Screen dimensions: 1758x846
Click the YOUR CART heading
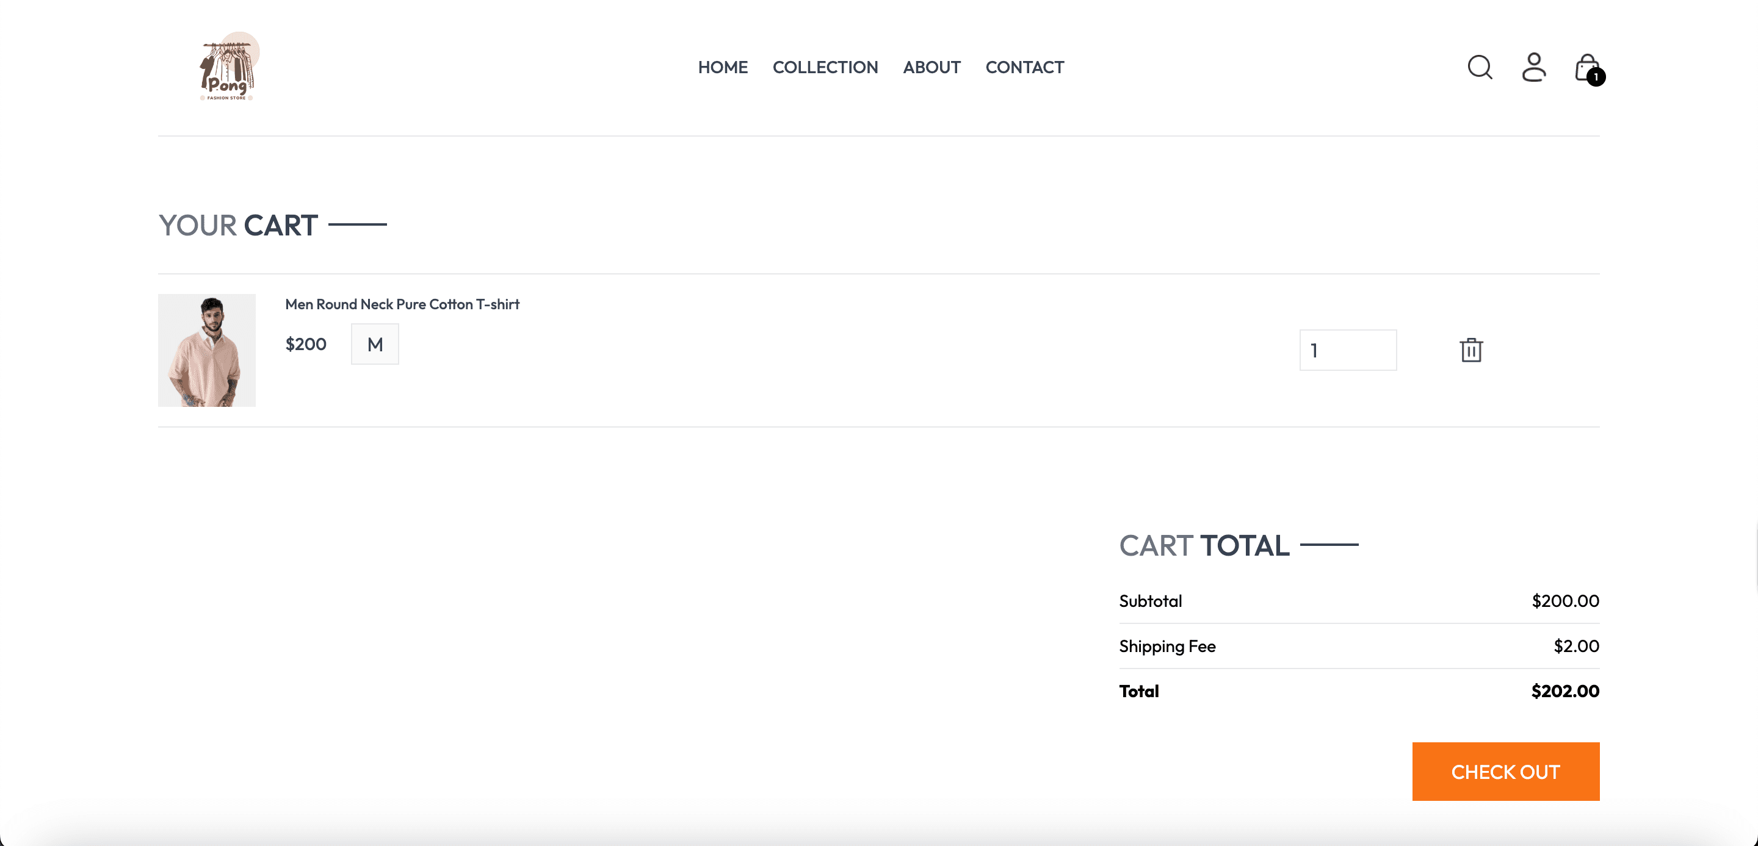tap(237, 225)
